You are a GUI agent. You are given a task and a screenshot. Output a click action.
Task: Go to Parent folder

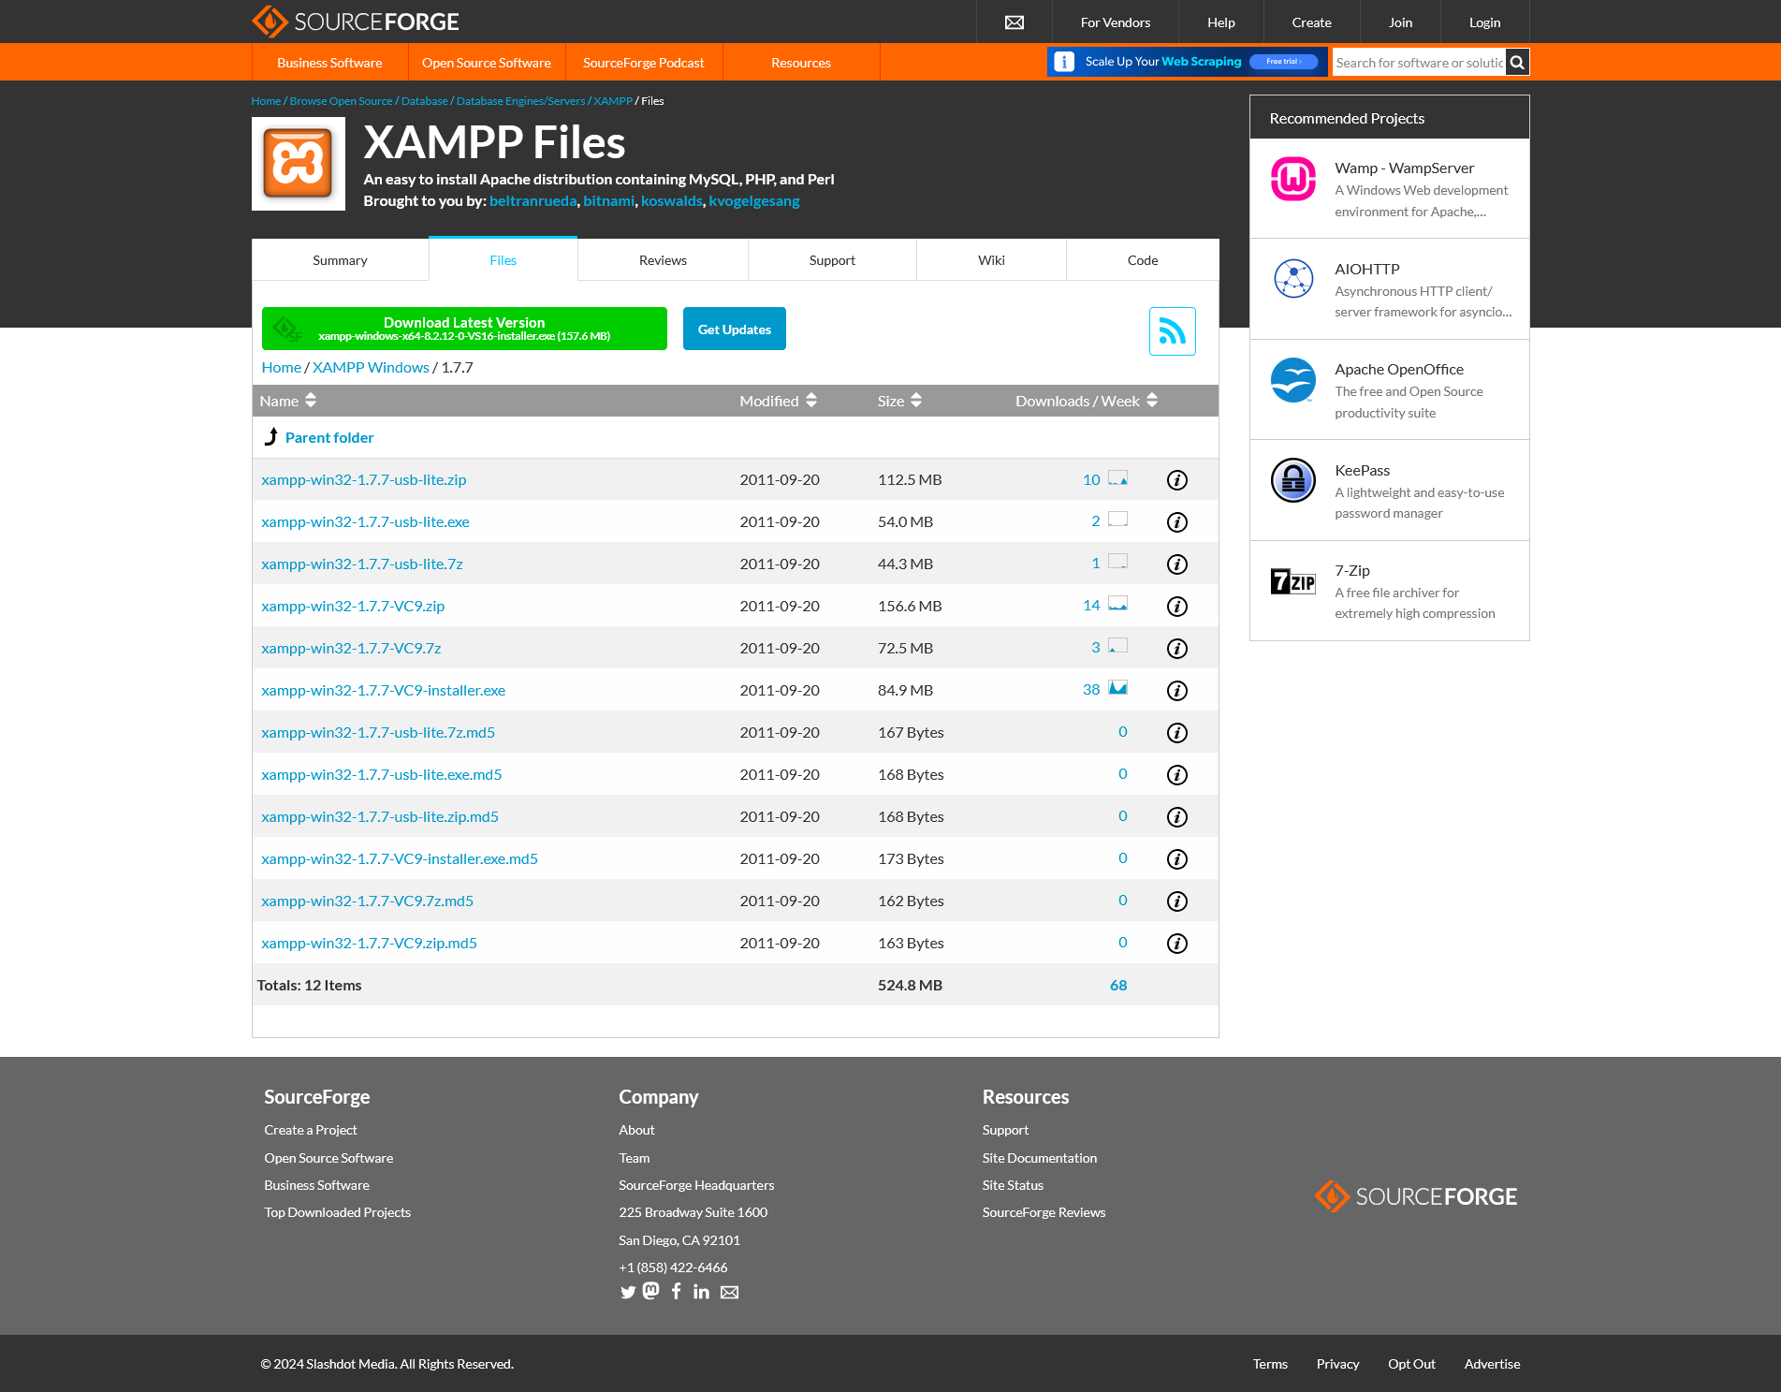point(329,438)
